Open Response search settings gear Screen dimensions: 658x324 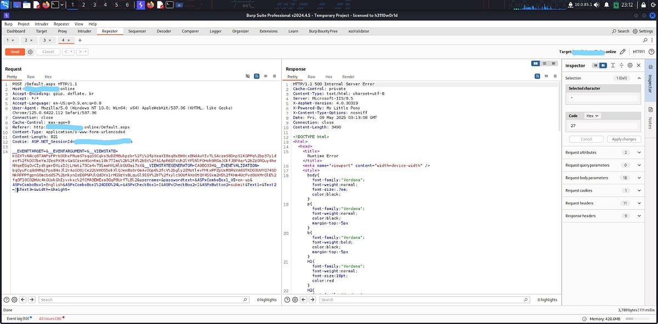(x=295, y=300)
